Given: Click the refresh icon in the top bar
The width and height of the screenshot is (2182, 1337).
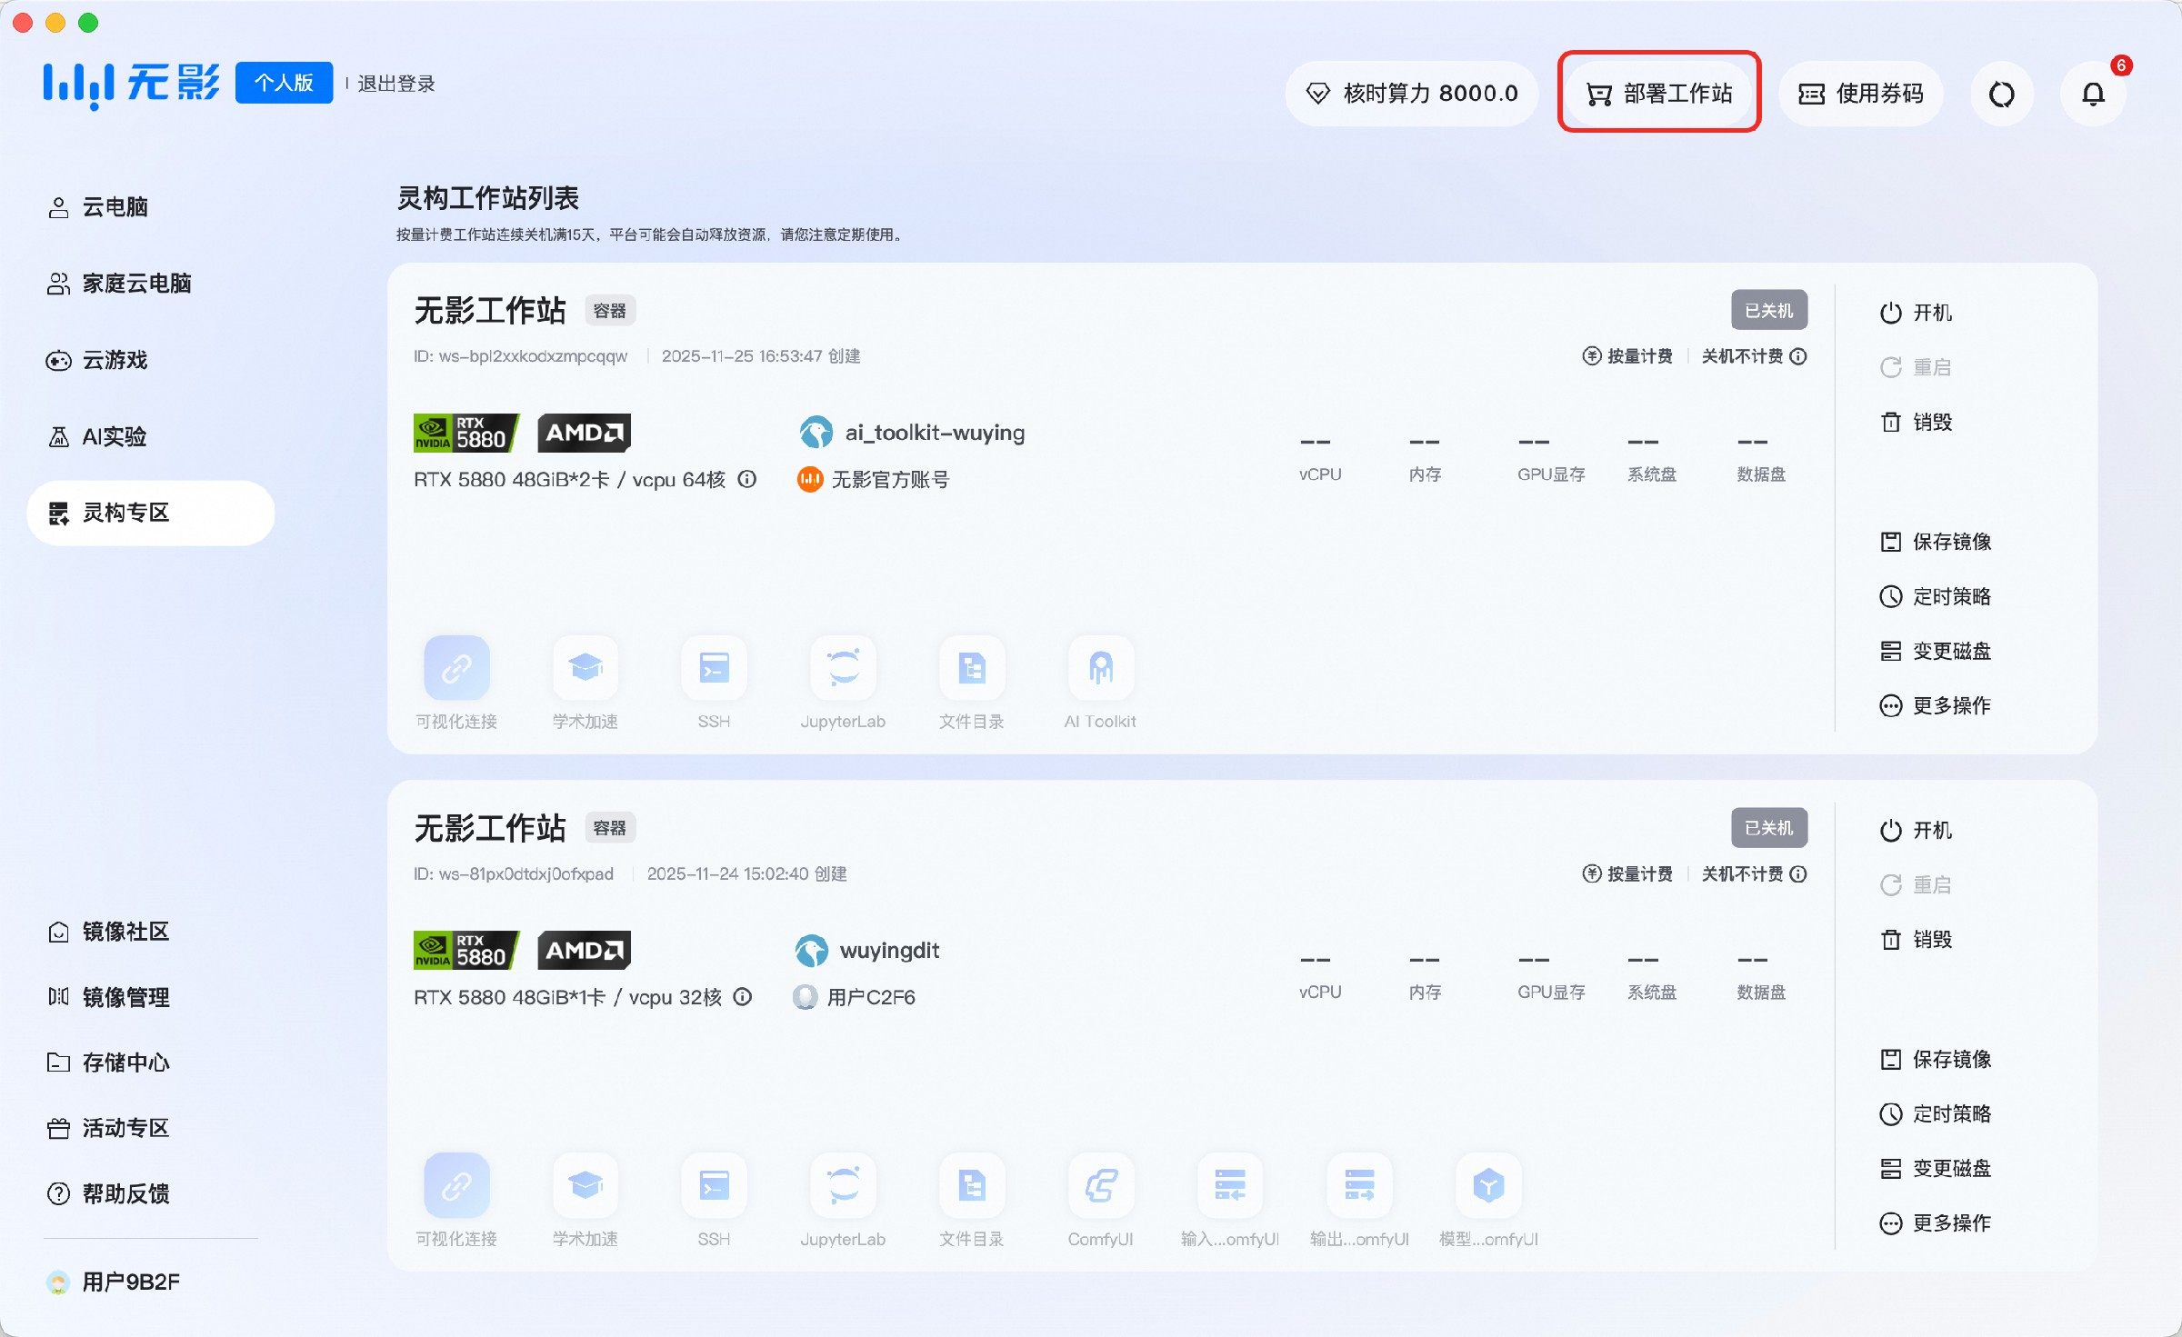Looking at the screenshot, I should point(2002,93).
